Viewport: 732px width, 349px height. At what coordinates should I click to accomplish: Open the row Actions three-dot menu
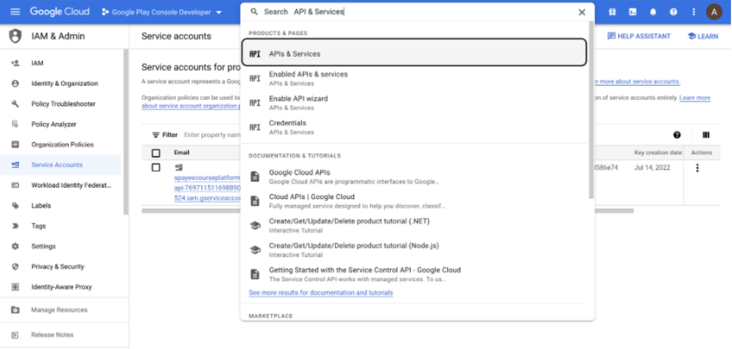(697, 168)
